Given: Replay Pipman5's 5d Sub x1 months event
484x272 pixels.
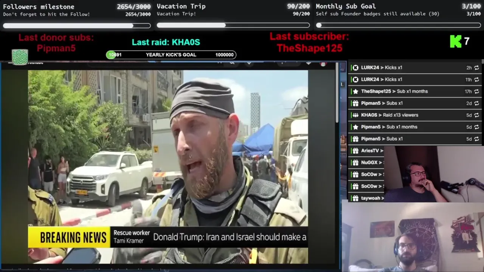Looking at the screenshot, I should coord(476,127).
